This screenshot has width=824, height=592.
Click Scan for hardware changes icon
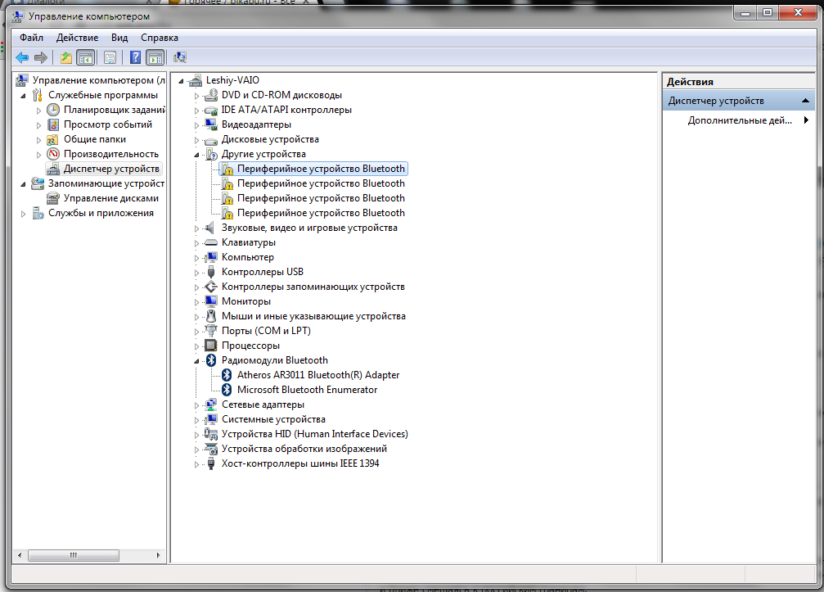click(180, 57)
